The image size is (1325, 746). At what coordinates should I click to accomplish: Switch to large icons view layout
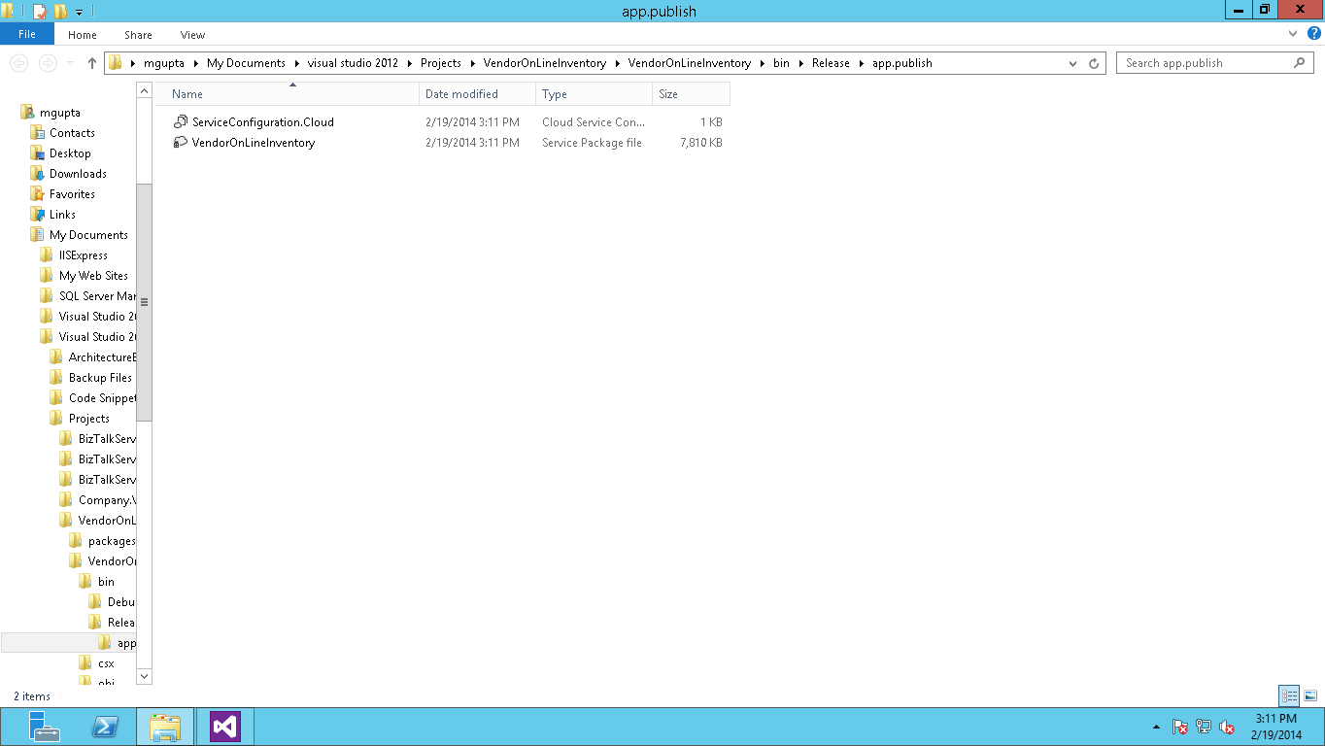tap(1310, 695)
